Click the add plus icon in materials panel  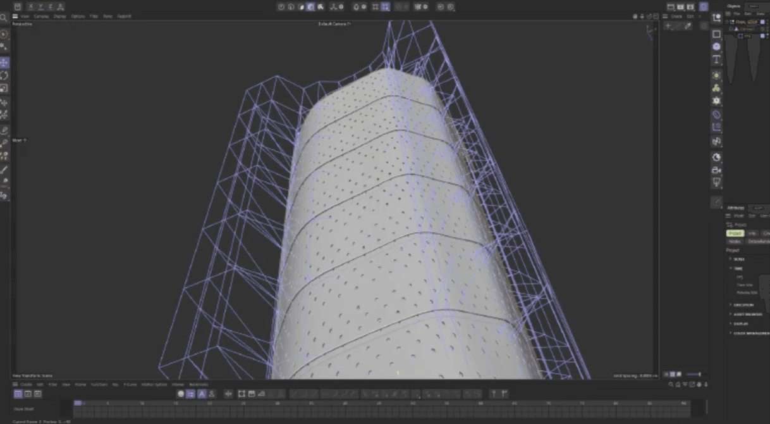click(669, 26)
